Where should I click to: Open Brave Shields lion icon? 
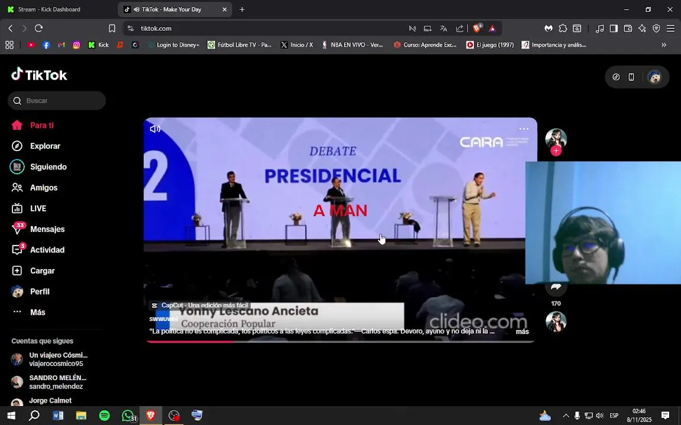pyautogui.click(x=477, y=28)
